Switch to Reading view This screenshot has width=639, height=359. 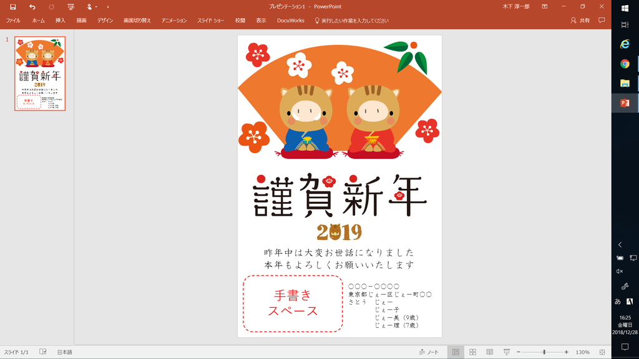click(x=489, y=352)
